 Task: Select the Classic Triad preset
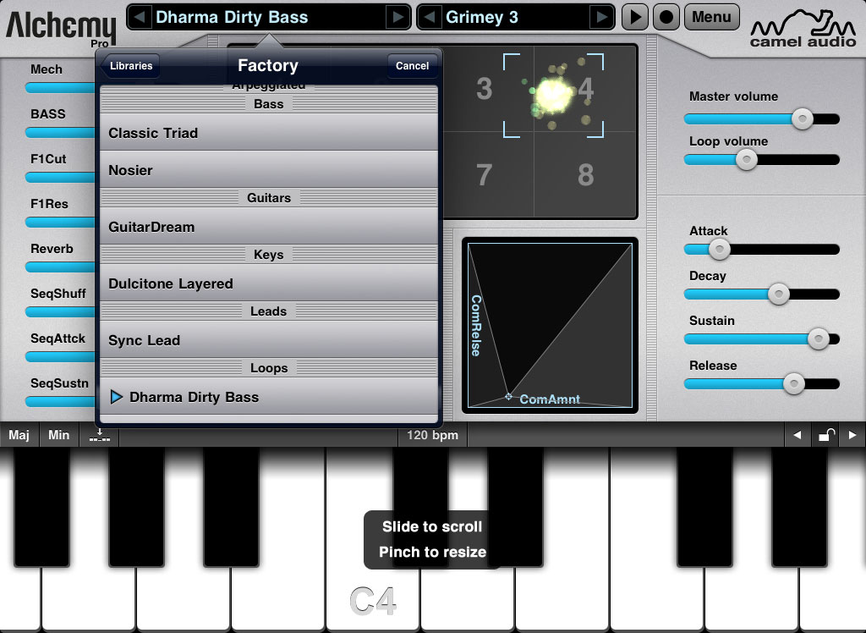coord(268,133)
